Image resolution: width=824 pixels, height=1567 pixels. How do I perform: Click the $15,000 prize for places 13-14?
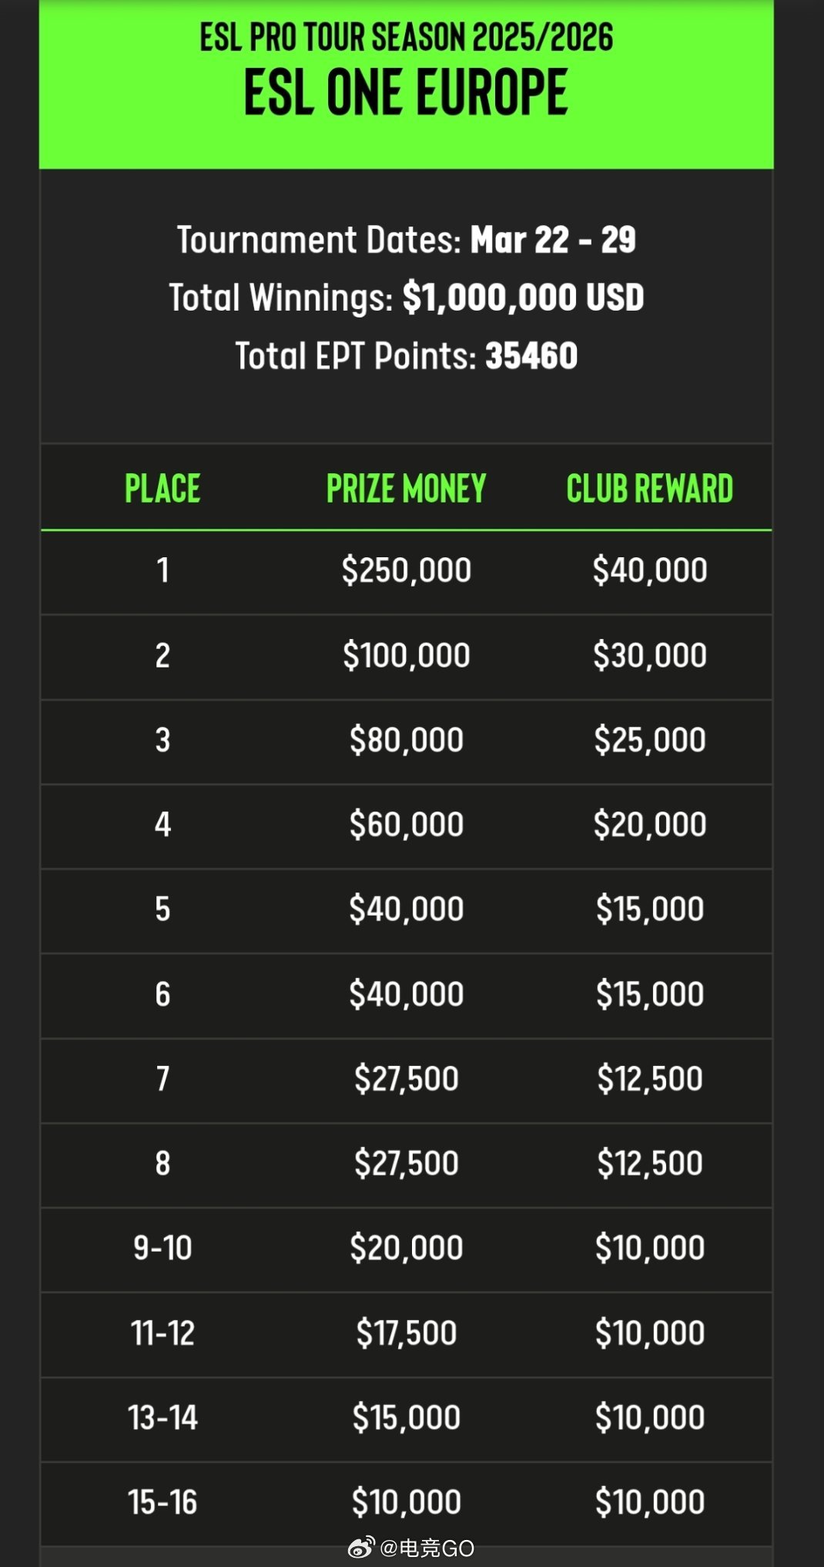pyautogui.click(x=407, y=1417)
